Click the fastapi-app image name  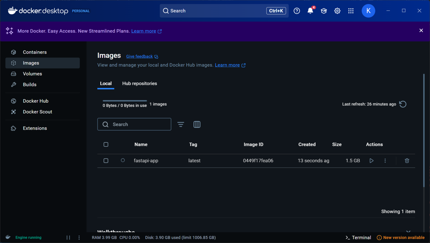coord(146,161)
